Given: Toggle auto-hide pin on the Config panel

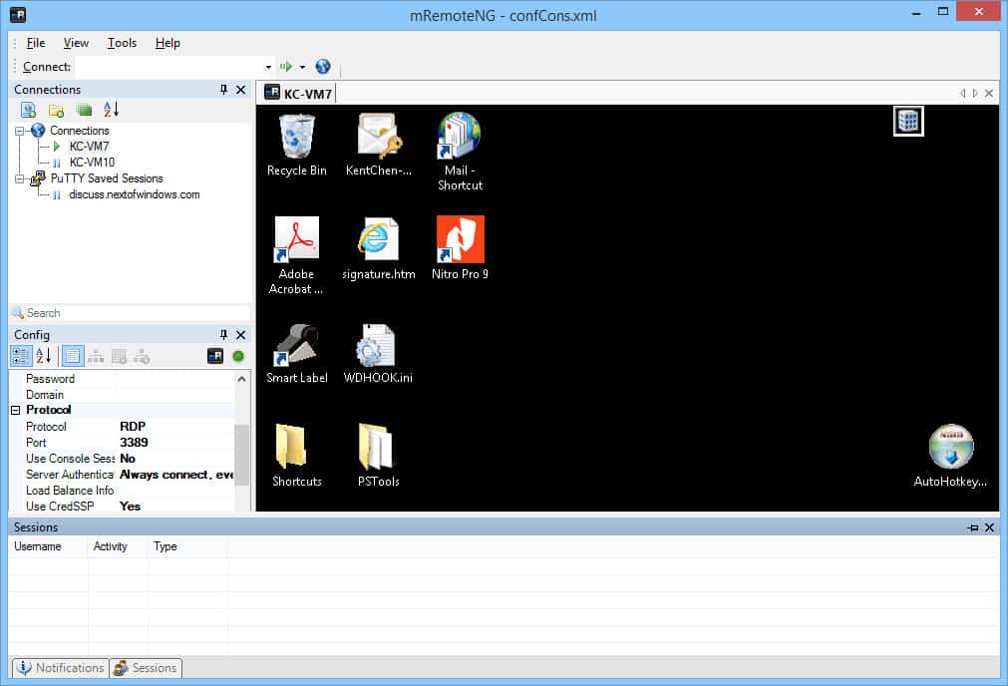Looking at the screenshot, I should pyautogui.click(x=223, y=335).
